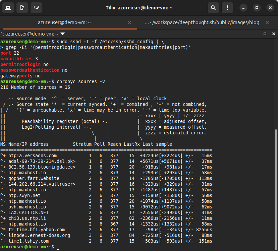
Task: Click the 't2.time.bf1.yahoo.com' synced source row
Action: click(x=106, y=230)
